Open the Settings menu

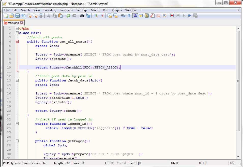pos(82,10)
